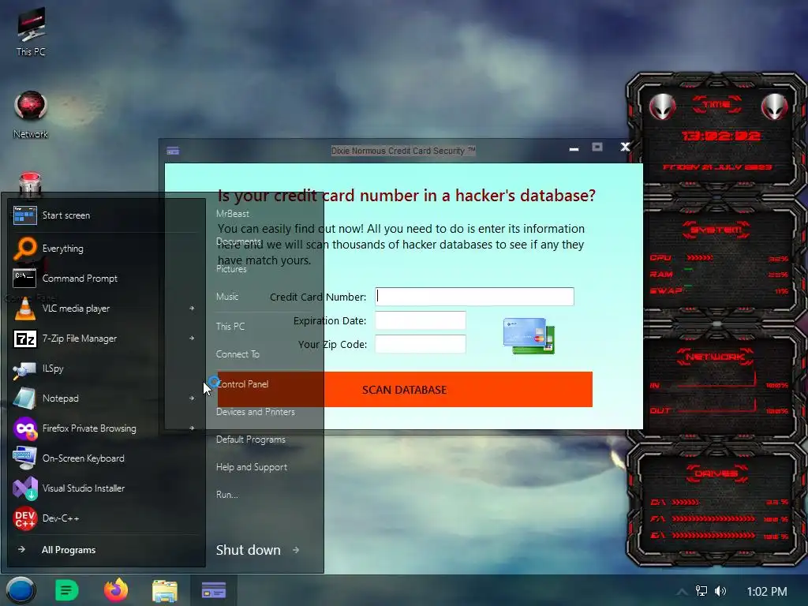Maximize the Credit Card Security window
Viewport: 808px width, 606px height.
pos(597,148)
